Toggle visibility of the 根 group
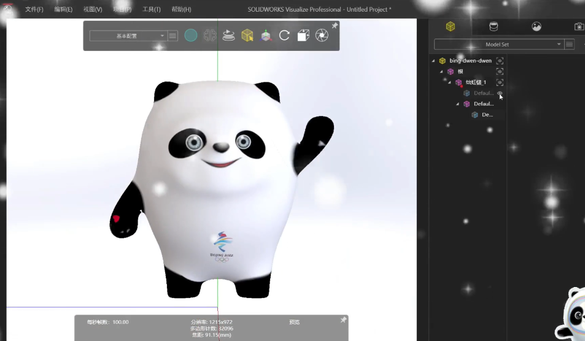 tap(500, 71)
